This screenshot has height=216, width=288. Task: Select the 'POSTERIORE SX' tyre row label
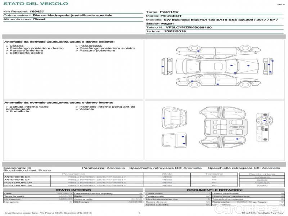pos(18,185)
